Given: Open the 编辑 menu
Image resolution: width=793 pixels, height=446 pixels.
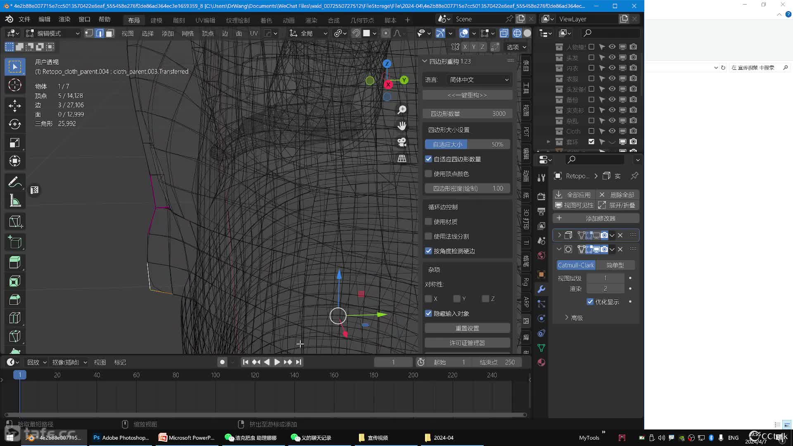Looking at the screenshot, I should (44, 19).
